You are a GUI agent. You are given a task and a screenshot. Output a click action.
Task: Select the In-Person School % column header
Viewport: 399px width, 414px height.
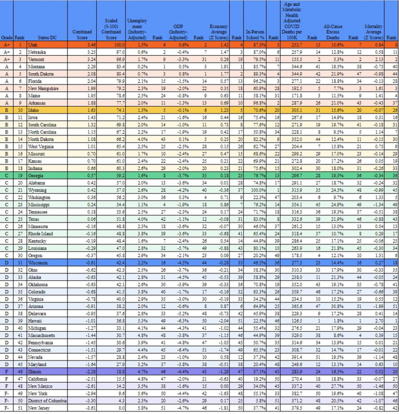255,34
